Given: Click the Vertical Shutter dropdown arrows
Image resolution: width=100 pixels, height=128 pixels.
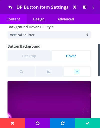Looking at the screenshot, I should tap(87, 35).
